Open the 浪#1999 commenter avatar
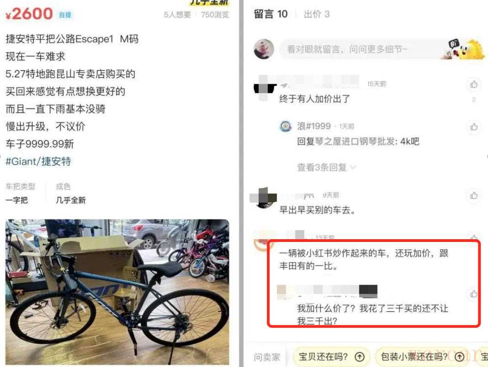This screenshot has width=488, height=367. pyautogui.click(x=286, y=126)
